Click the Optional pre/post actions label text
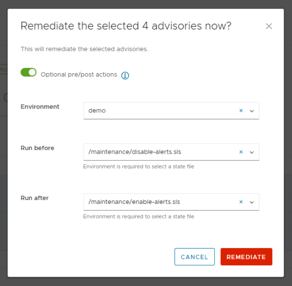The width and height of the screenshot is (292, 286). tap(79, 75)
